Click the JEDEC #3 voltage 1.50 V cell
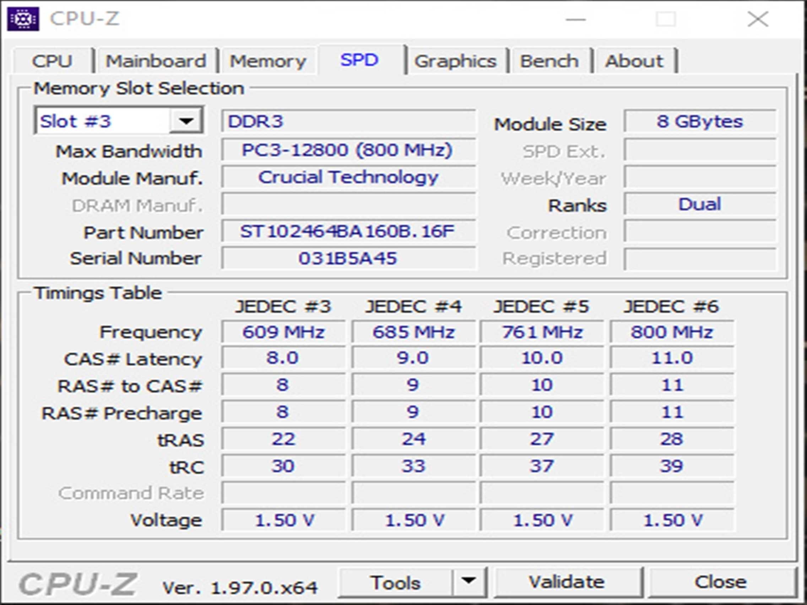The width and height of the screenshot is (807, 605). point(283,520)
